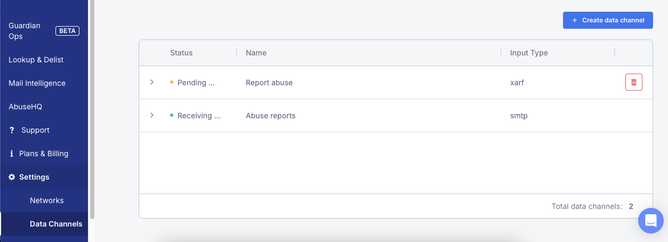Sort by the Name column header
668x242 pixels.
pyautogui.click(x=256, y=53)
